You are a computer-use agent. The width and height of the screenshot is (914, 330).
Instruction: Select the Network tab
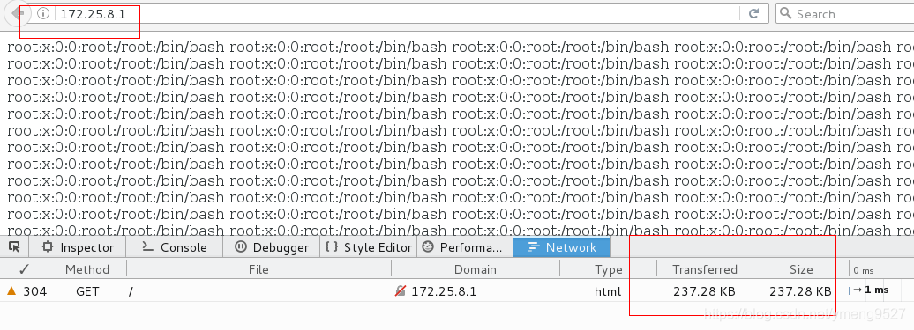click(562, 247)
